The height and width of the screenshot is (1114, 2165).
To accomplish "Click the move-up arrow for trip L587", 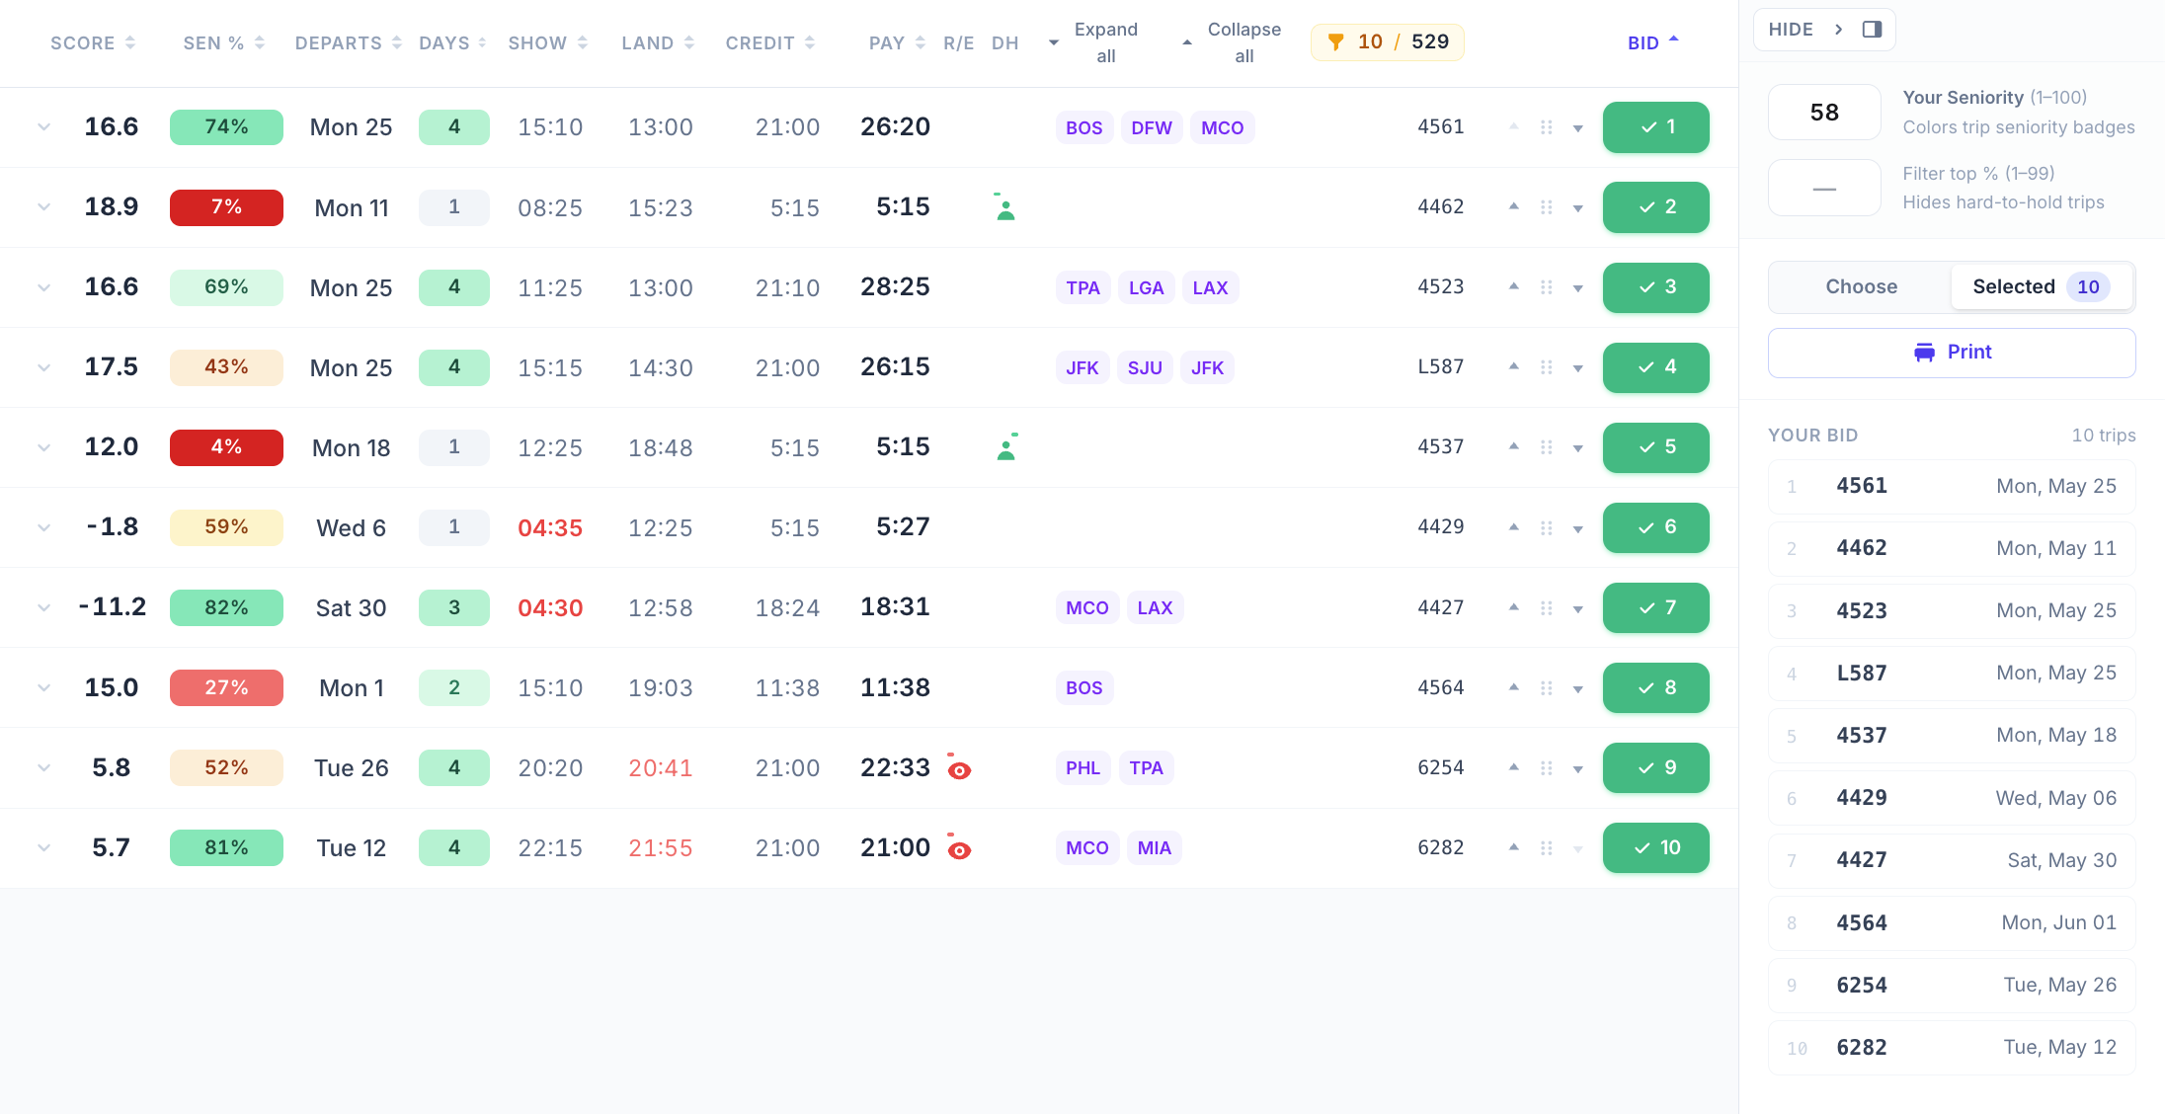I will (x=1513, y=366).
